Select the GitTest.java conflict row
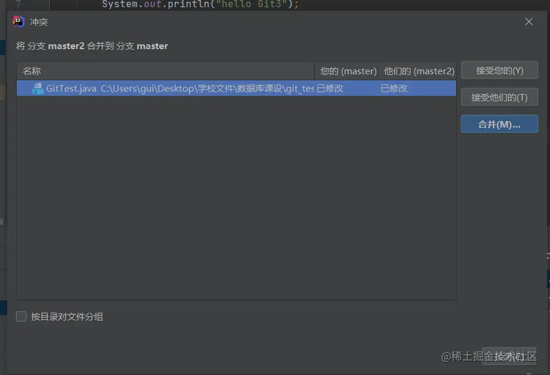This screenshot has width=550, height=375. [x=236, y=89]
